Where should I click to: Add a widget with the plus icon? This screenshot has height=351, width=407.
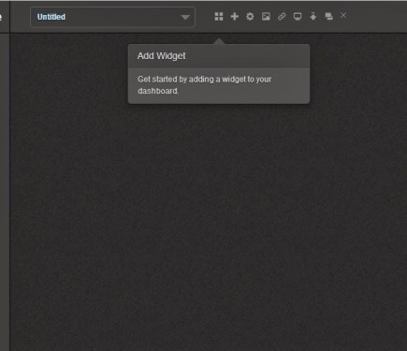[235, 17]
